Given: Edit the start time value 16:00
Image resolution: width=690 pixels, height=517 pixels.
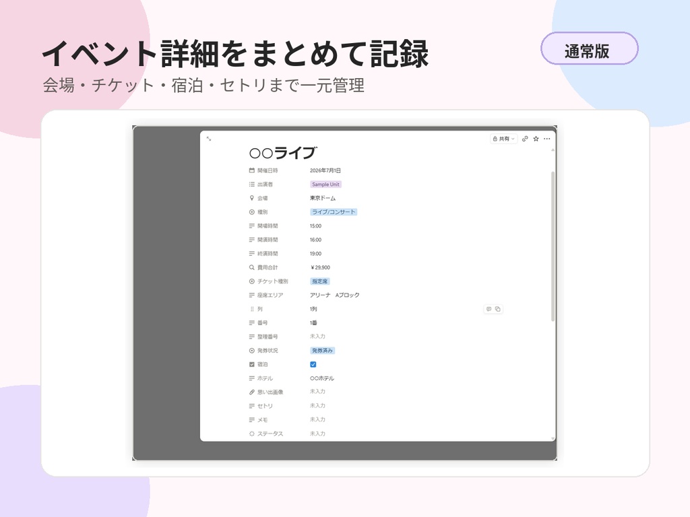Looking at the screenshot, I should pos(315,240).
